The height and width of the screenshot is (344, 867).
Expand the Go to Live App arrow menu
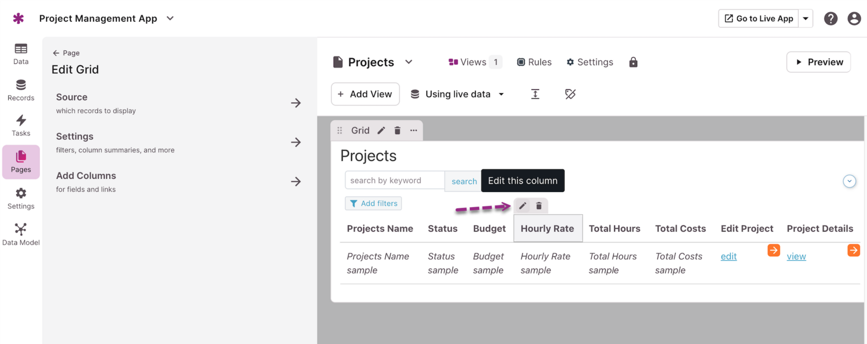pyautogui.click(x=806, y=18)
